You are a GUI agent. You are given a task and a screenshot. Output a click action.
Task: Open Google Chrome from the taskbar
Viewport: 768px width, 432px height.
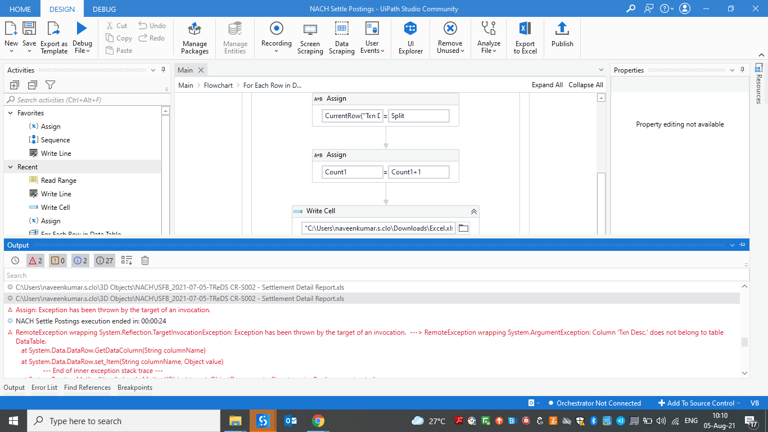[318, 421]
